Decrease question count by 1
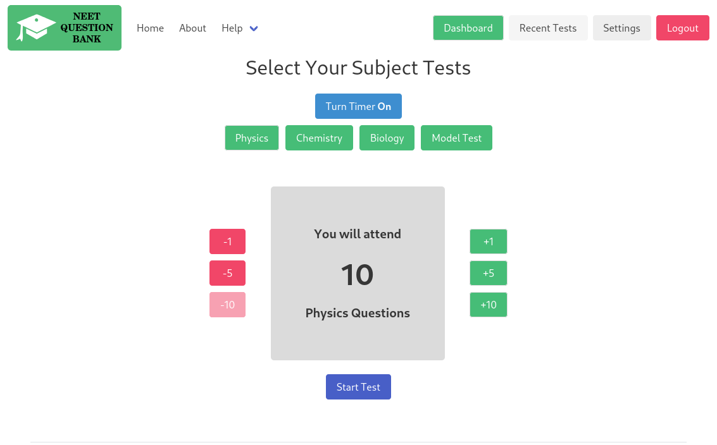This screenshot has width=717, height=445. [227, 241]
